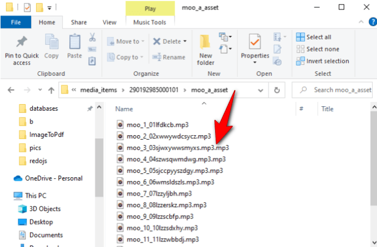This screenshot has height=247, width=377.
Task: Open the Help question mark icon
Action: coord(373,22)
